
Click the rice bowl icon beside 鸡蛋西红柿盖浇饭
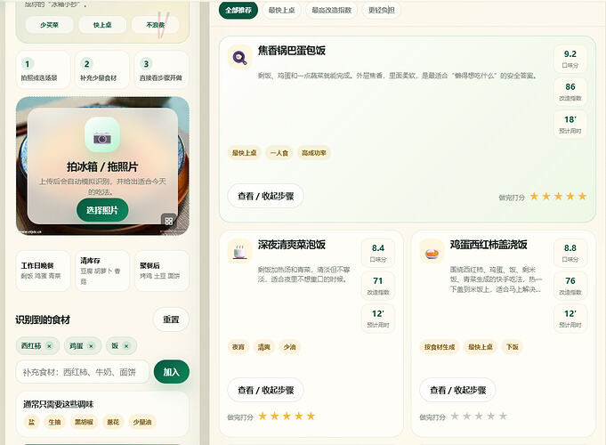click(x=432, y=251)
